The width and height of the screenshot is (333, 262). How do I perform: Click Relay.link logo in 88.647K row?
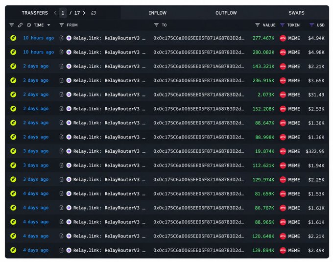(x=69, y=123)
